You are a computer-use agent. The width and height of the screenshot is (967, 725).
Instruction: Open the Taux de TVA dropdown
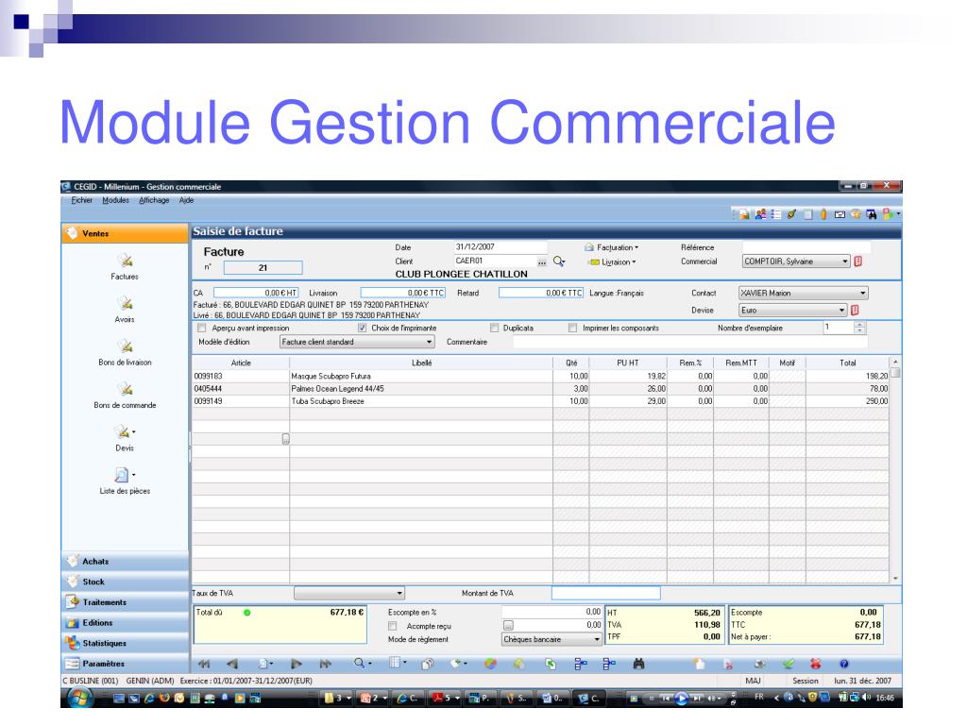click(x=349, y=593)
